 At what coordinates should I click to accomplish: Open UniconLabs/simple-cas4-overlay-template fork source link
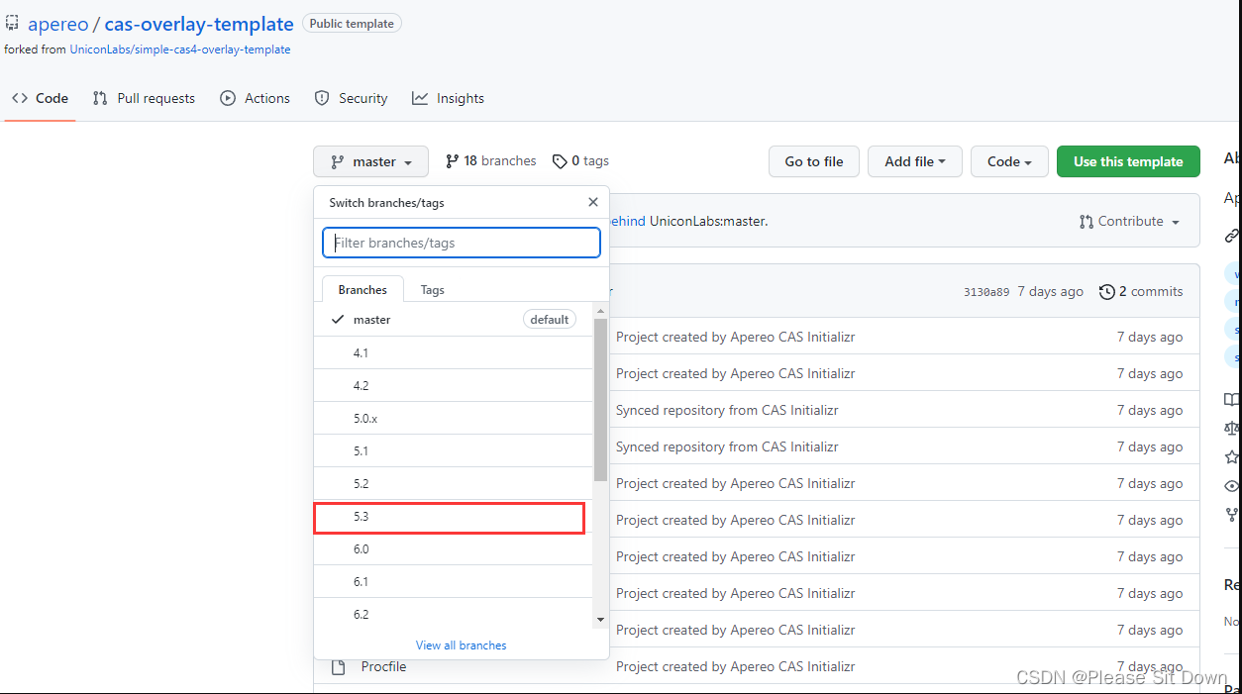coord(180,50)
